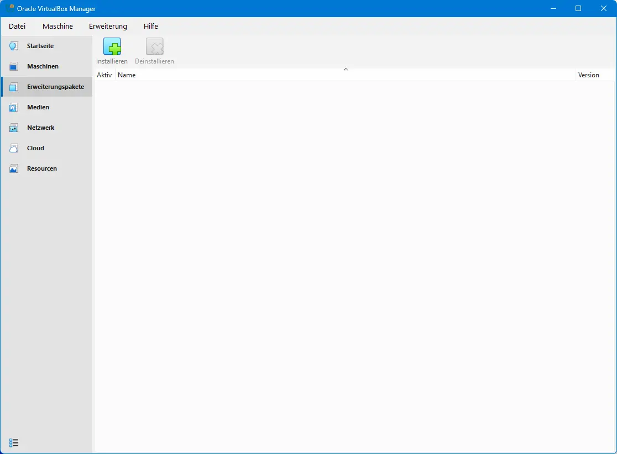Viewport: 617px width, 454px height.
Task: Open the Maschine menu
Action: 57,26
